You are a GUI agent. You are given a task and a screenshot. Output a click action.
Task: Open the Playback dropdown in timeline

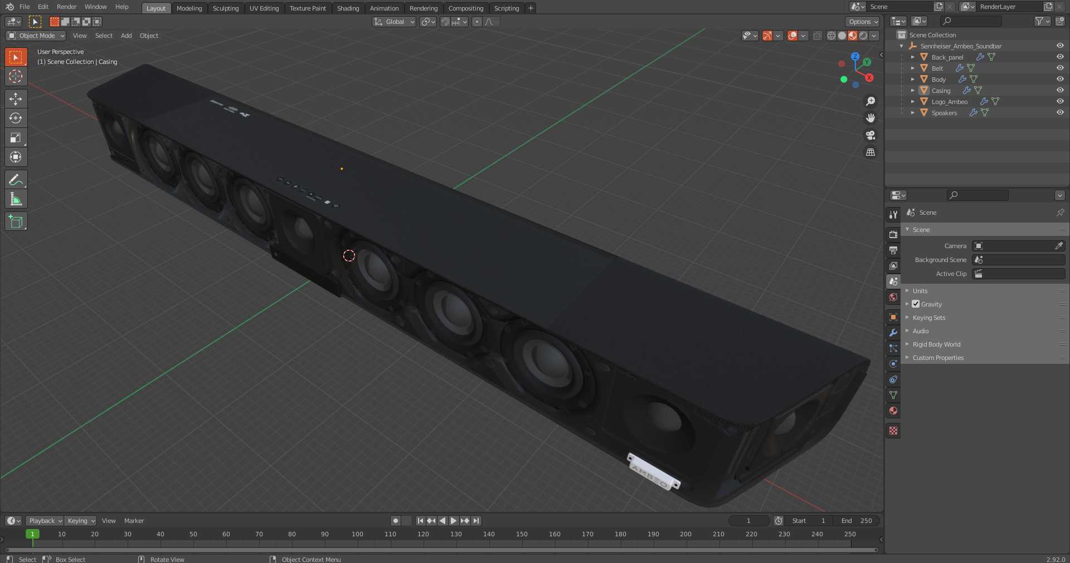(44, 521)
